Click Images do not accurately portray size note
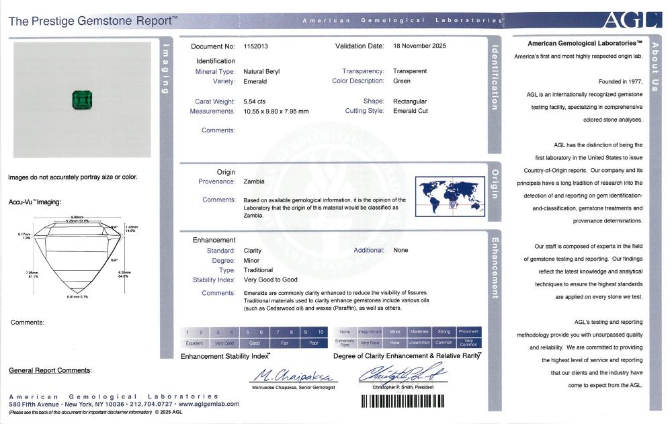This screenshot has height=424, width=672. coord(73,177)
